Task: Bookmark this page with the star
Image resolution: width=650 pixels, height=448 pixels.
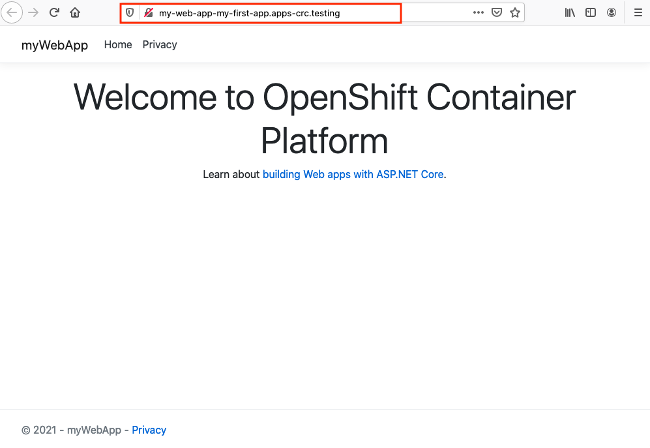Action: 515,12
